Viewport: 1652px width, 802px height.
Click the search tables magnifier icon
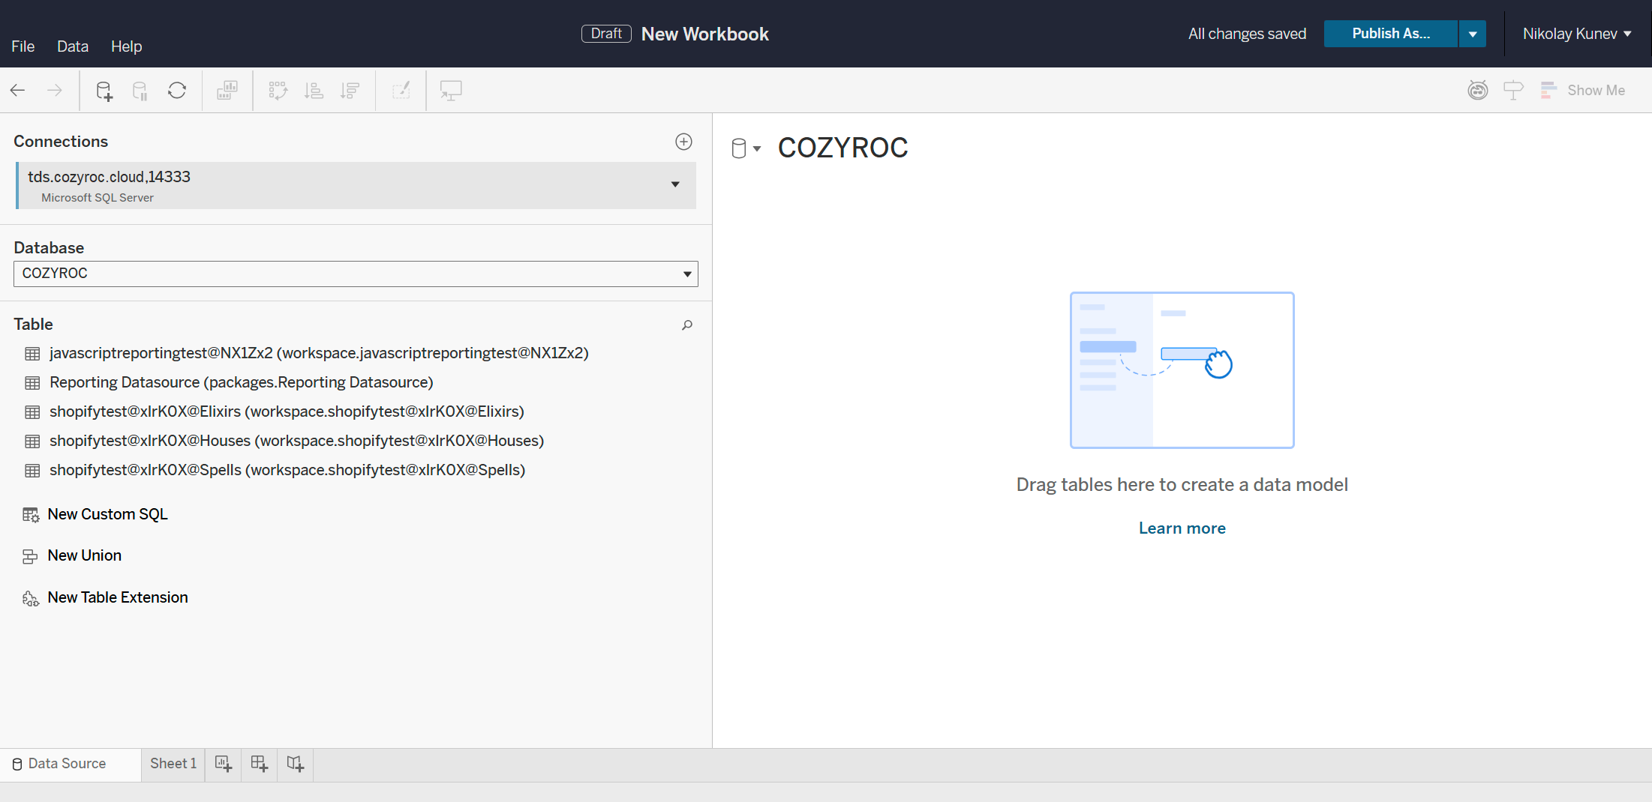coord(686,325)
